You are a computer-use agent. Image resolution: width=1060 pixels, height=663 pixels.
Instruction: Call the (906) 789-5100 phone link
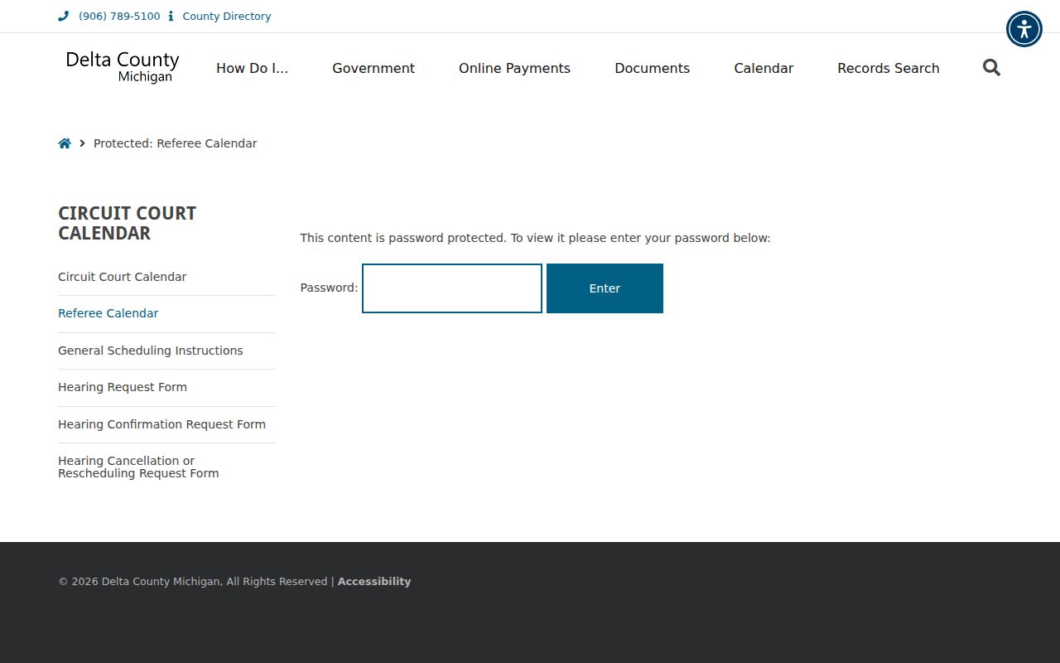coord(119,16)
